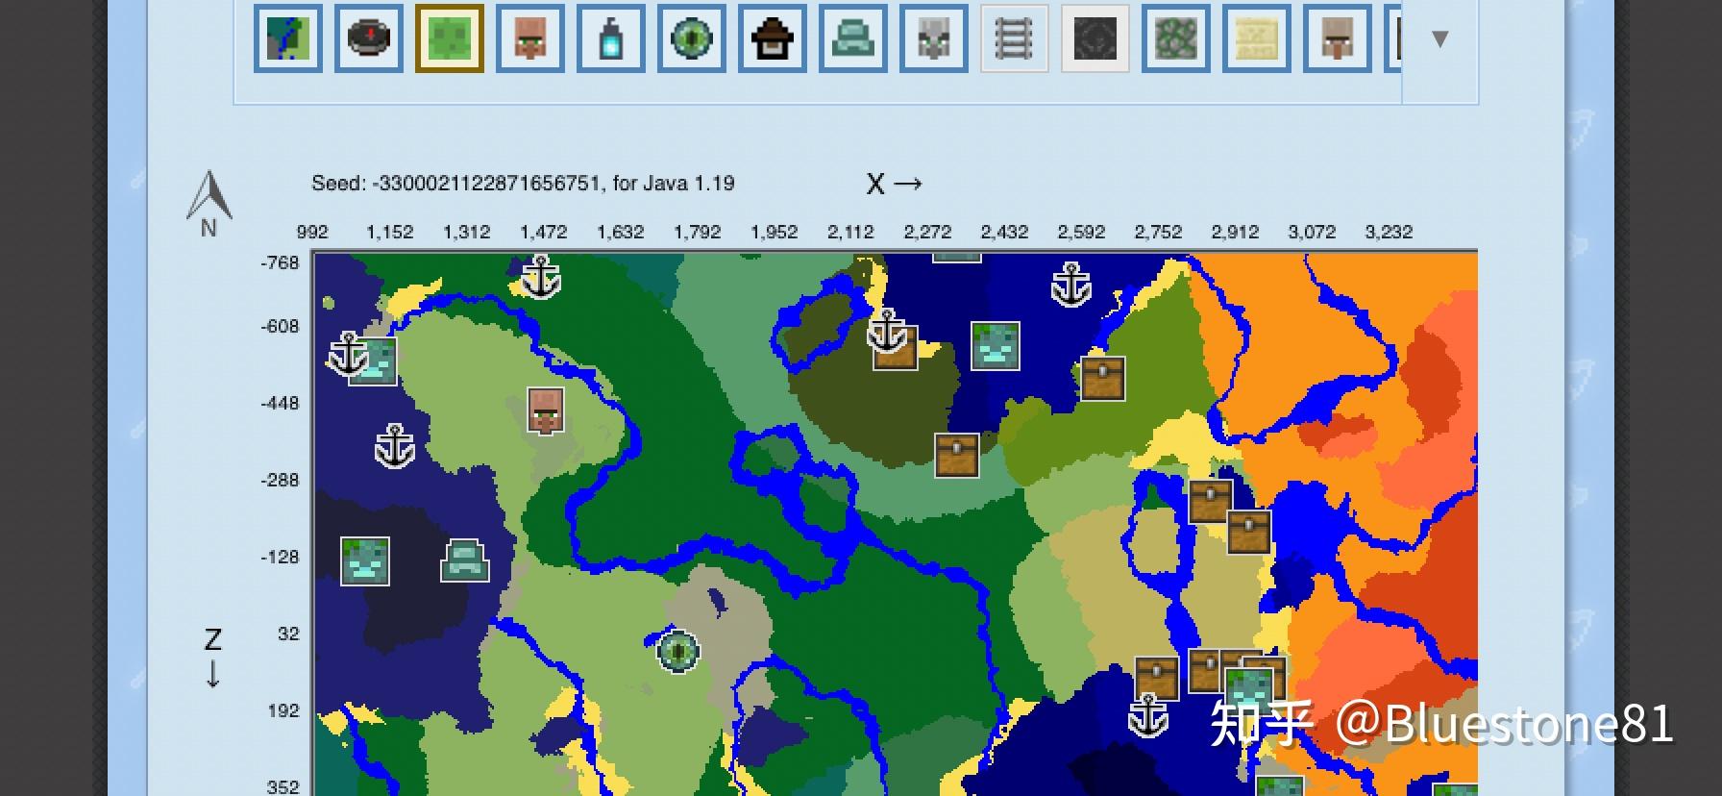The height and width of the screenshot is (796, 1722).
Task: Disable the highlighted Slime Chunks toggle
Action: pos(450,38)
